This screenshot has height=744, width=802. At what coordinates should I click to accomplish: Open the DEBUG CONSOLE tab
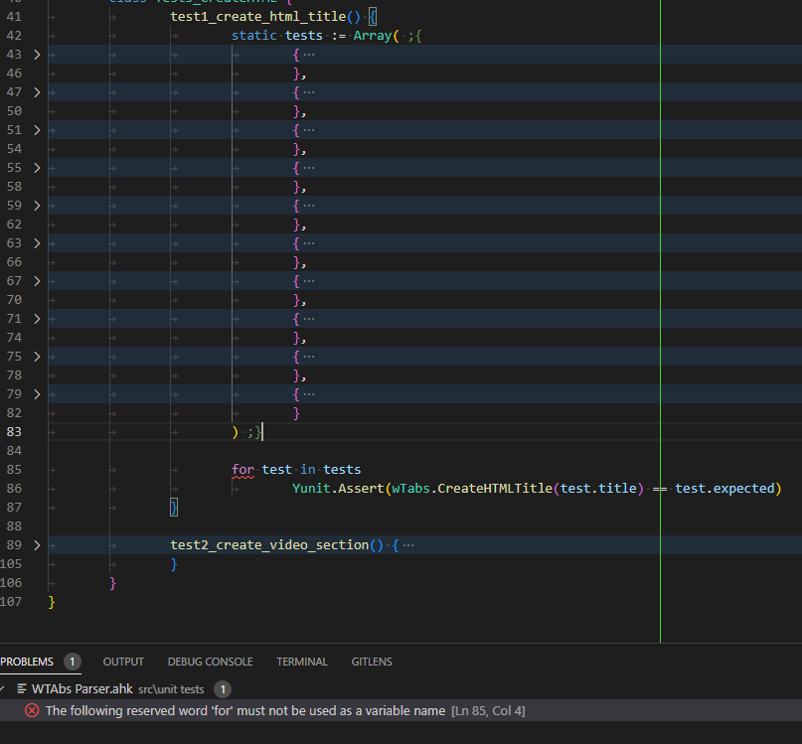point(210,661)
